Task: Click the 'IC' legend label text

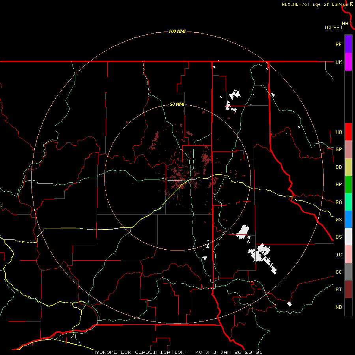Action: (x=338, y=255)
